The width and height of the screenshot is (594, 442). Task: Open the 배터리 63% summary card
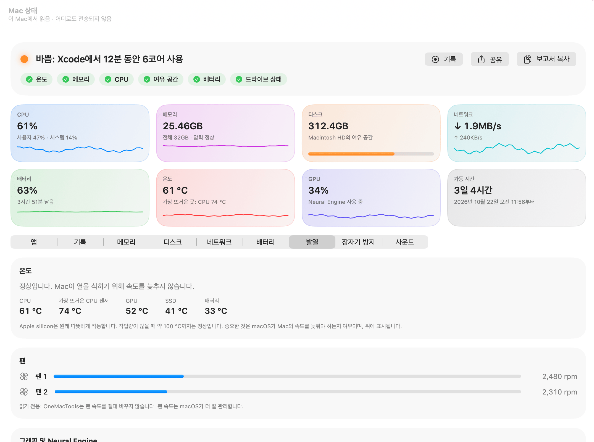pos(80,198)
